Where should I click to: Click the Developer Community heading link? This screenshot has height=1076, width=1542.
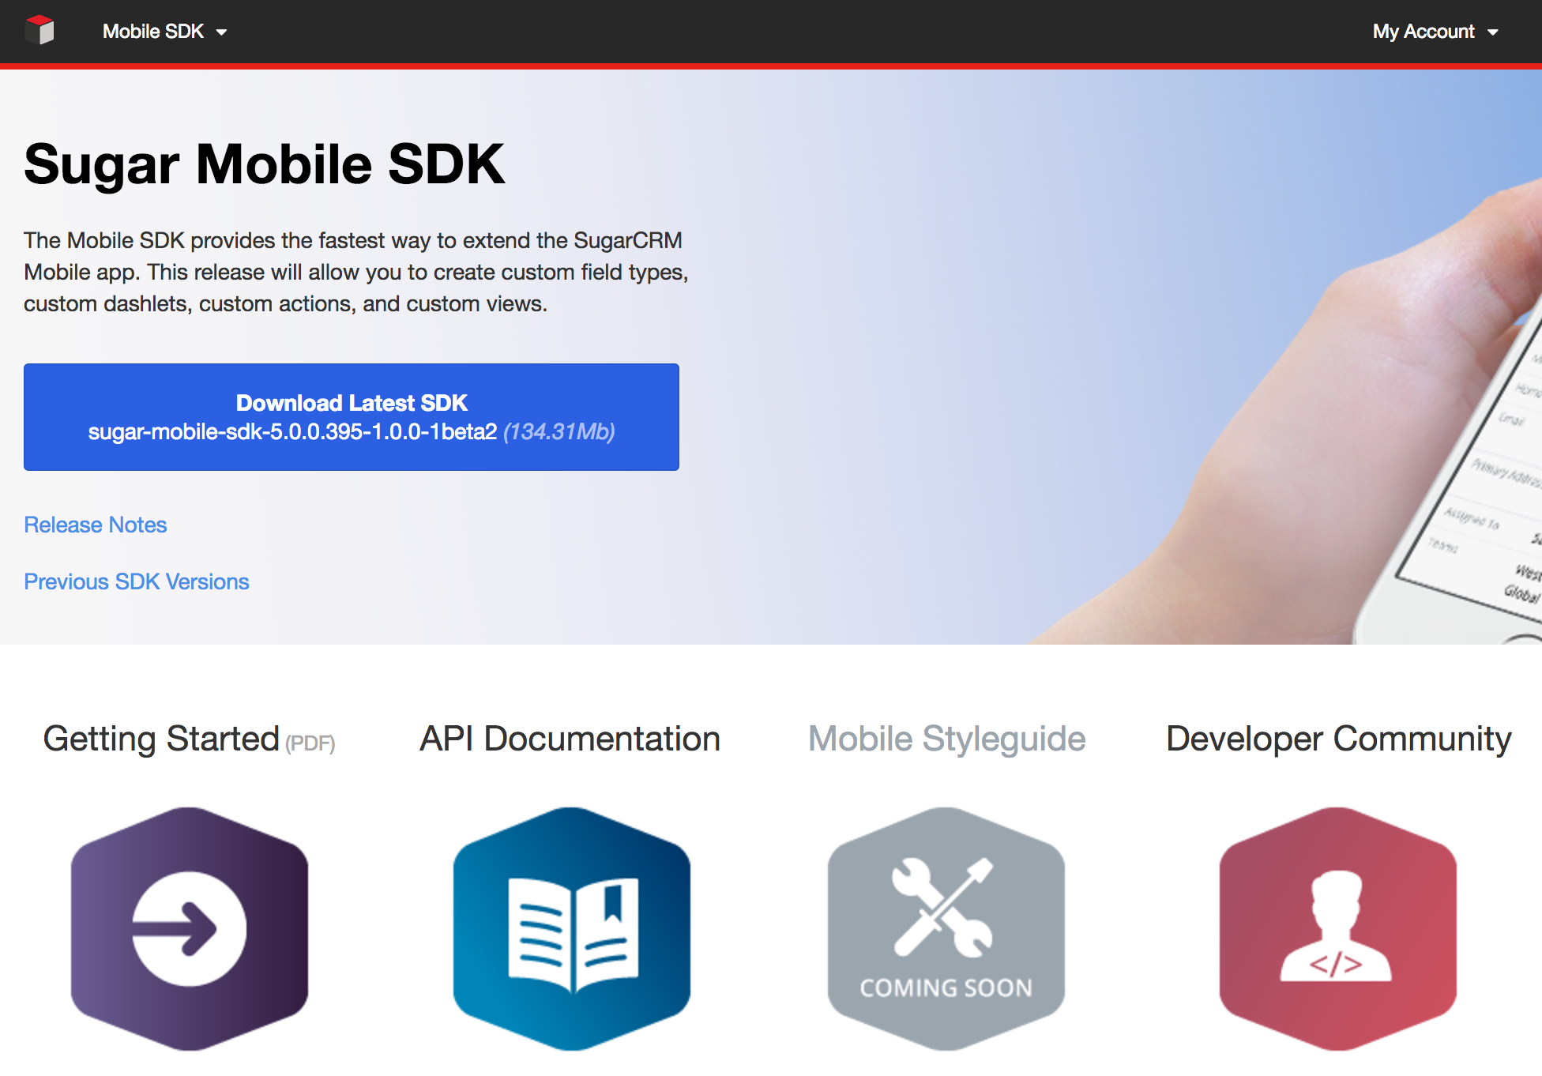click(x=1338, y=739)
